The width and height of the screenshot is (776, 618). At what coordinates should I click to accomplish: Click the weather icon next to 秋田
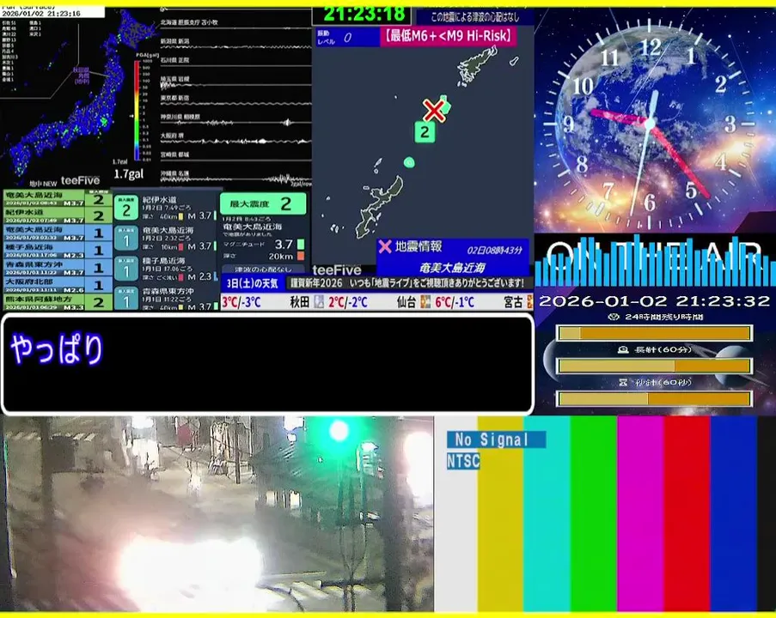(x=319, y=301)
